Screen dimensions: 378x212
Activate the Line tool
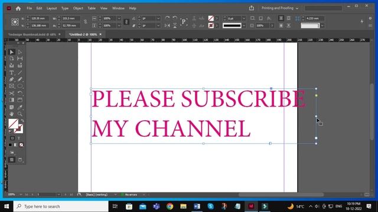[x=20, y=72]
